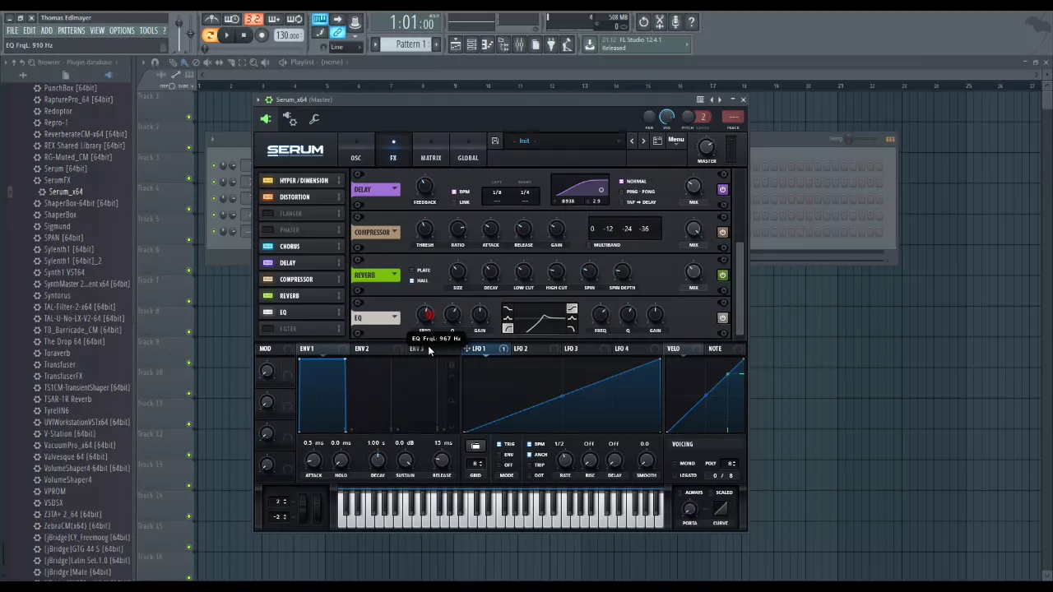This screenshot has width=1053, height=592.
Task: Click the FL Studio Stop button
Action: pyautogui.click(x=244, y=35)
